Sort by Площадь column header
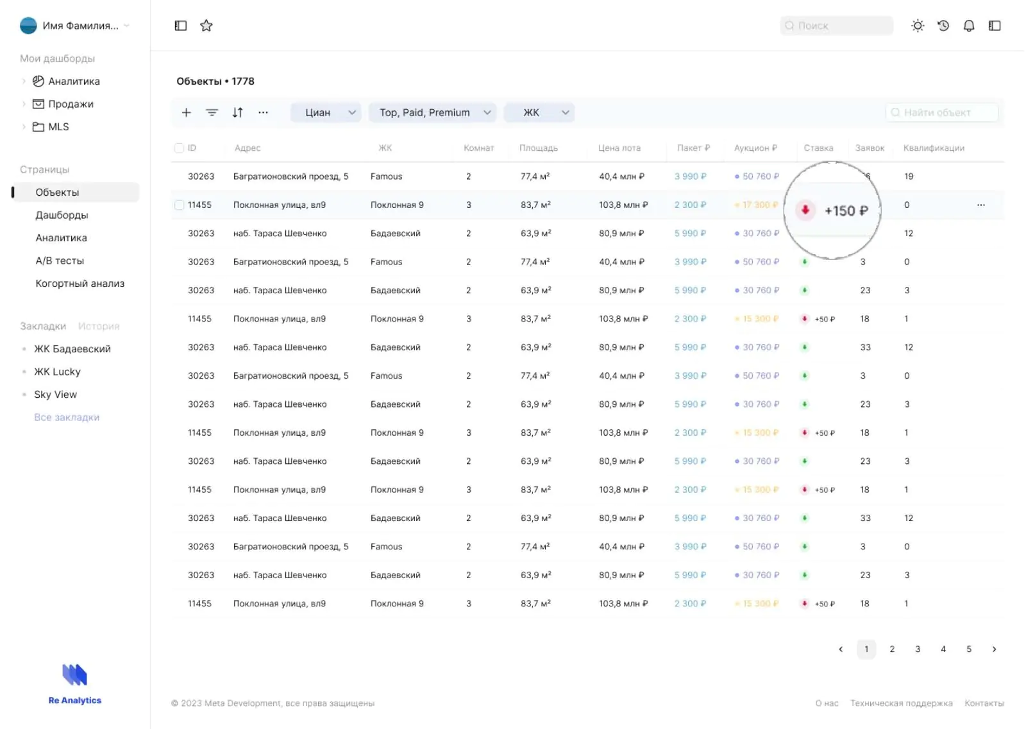This screenshot has height=729, width=1026. coord(539,148)
